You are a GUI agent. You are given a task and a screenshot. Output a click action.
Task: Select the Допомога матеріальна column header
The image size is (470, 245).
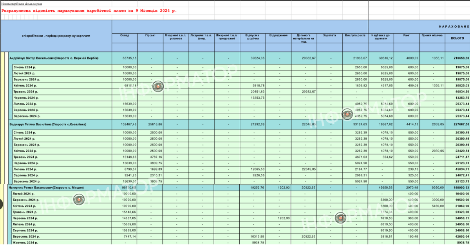304,37
